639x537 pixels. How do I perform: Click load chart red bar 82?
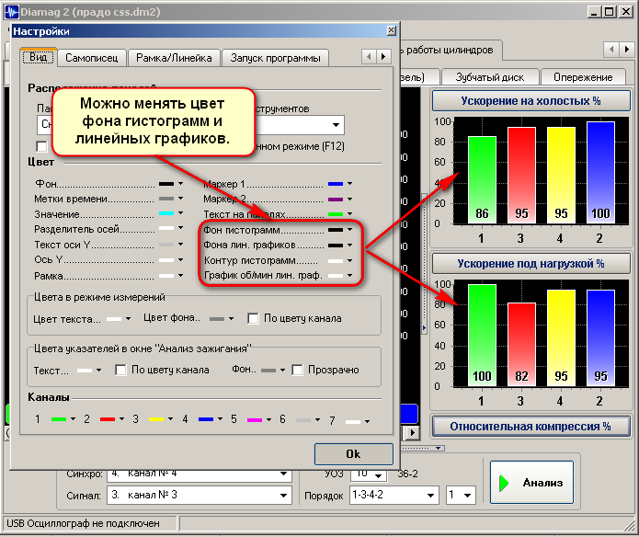[521, 344]
